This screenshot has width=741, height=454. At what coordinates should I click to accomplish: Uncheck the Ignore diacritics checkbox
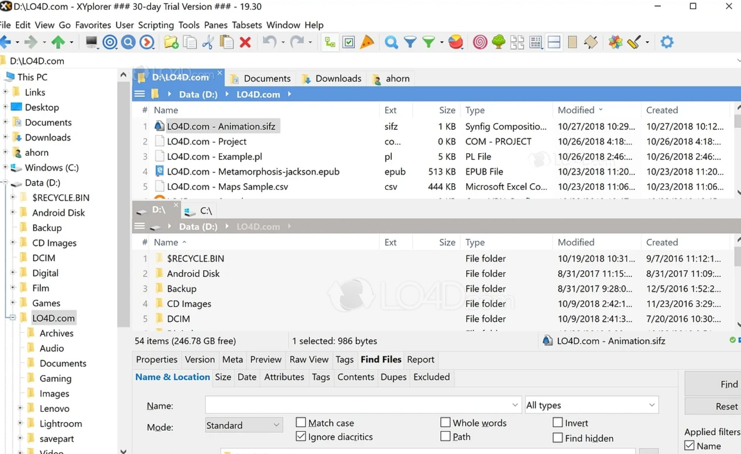301,436
